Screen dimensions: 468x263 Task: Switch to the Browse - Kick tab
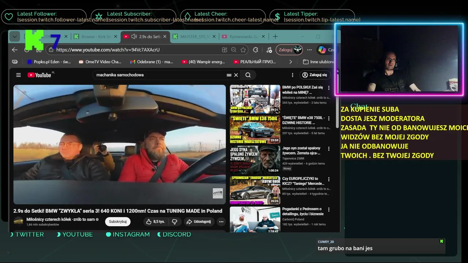point(96,37)
